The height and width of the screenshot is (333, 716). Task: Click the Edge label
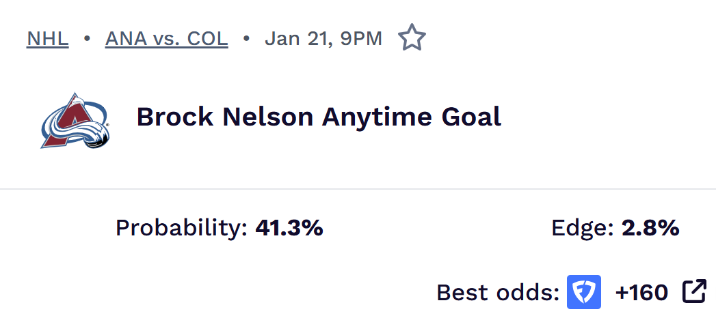[582, 228]
